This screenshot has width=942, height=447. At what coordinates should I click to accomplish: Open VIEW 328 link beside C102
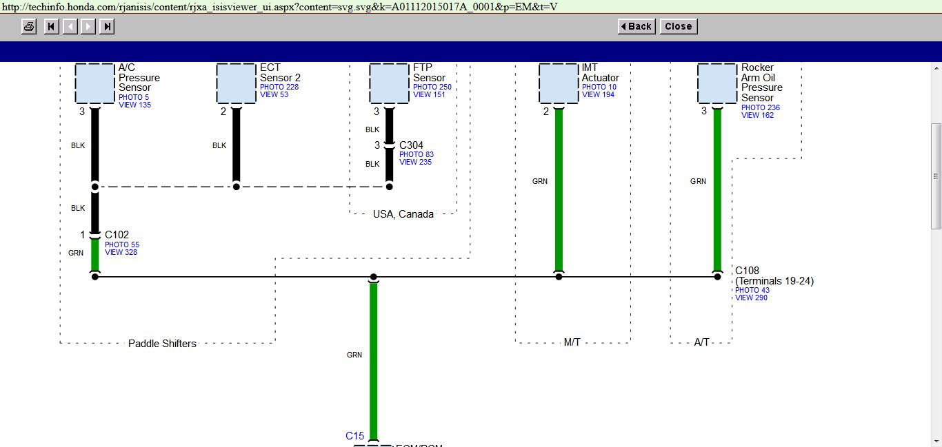121,252
